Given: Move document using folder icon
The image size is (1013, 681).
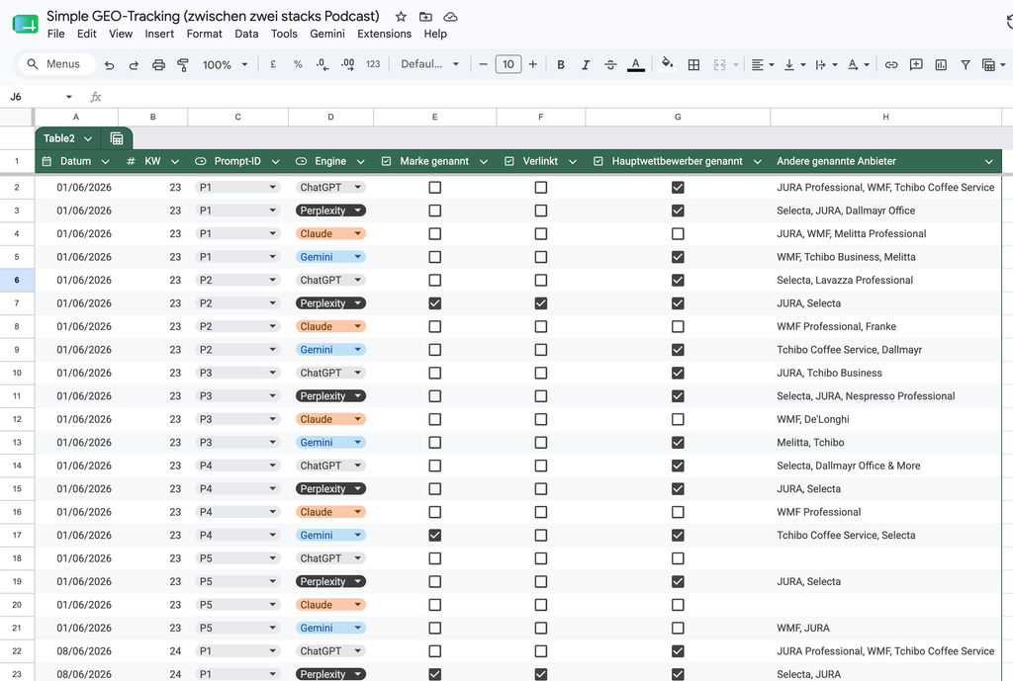Looking at the screenshot, I should pyautogui.click(x=425, y=16).
